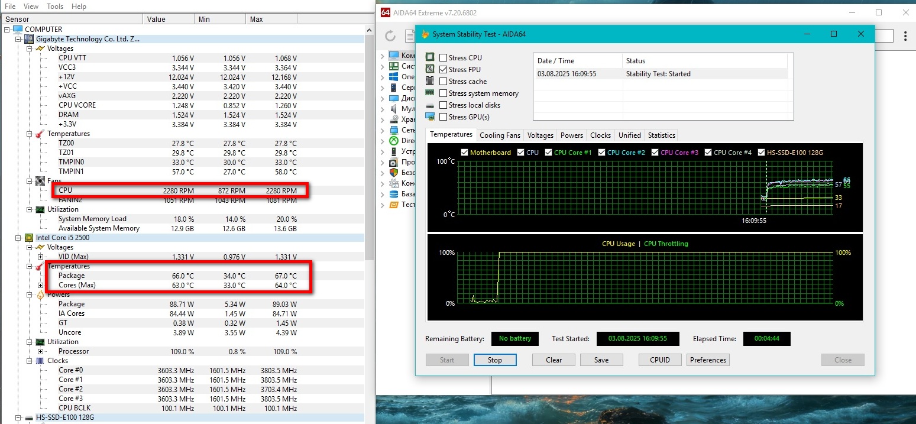The width and height of the screenshot is (916, 424).
Task: Switch to the Statistics tab
Action: [661, 135]
